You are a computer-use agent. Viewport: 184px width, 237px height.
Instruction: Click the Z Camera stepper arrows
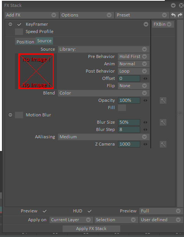(145, 144)
